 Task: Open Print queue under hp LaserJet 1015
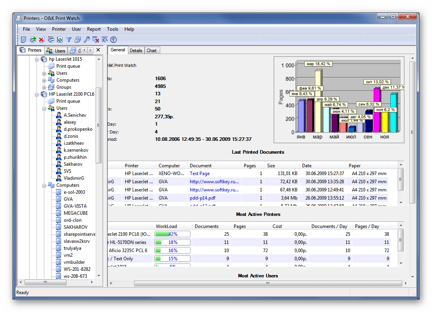pos(68,66)
